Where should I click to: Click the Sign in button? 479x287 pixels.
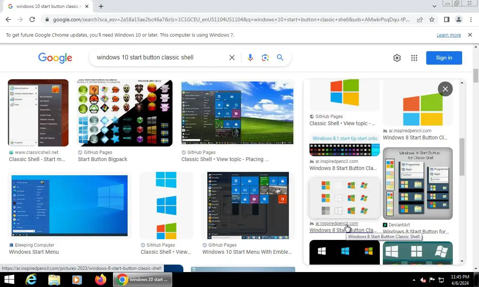444,58
